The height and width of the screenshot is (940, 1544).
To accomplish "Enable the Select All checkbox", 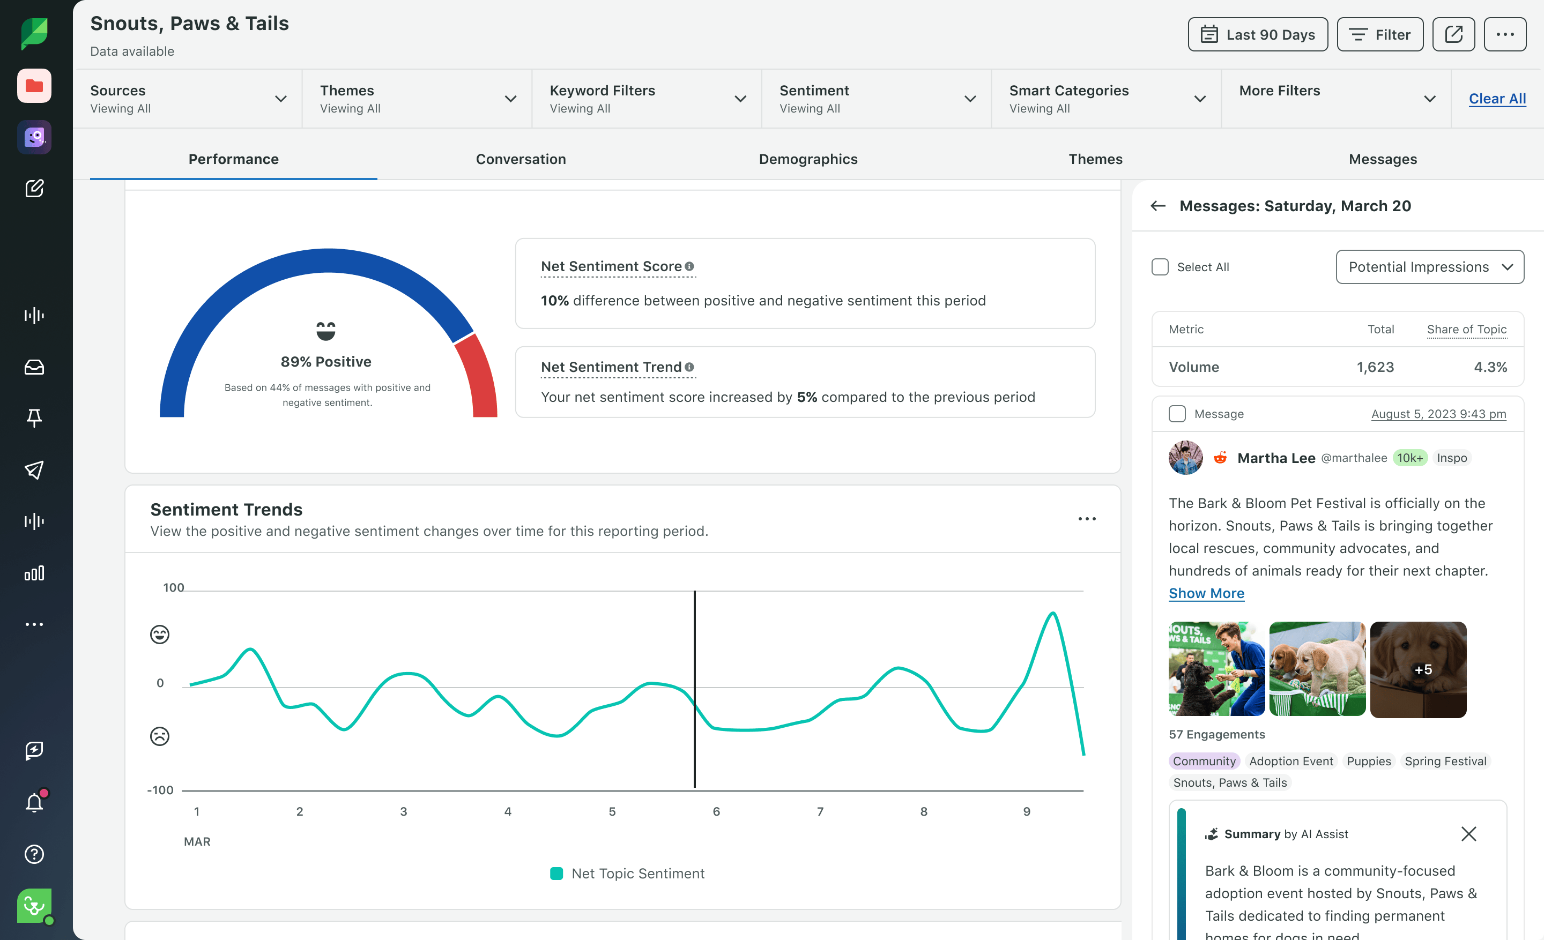I will 1160,267.
